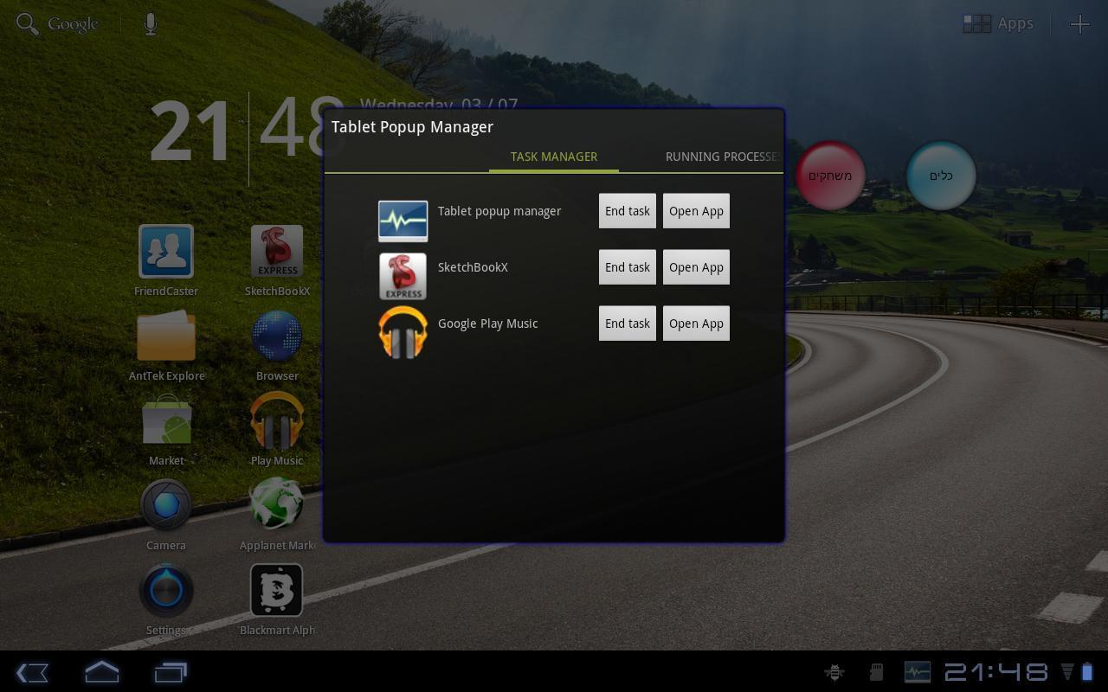Open the Tablet popup manager app icon

point(403,221)
